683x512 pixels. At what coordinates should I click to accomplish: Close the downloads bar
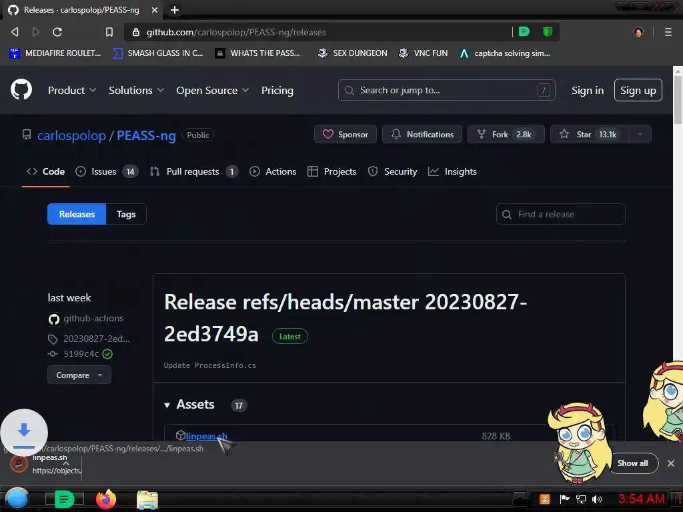click(671, 463)
